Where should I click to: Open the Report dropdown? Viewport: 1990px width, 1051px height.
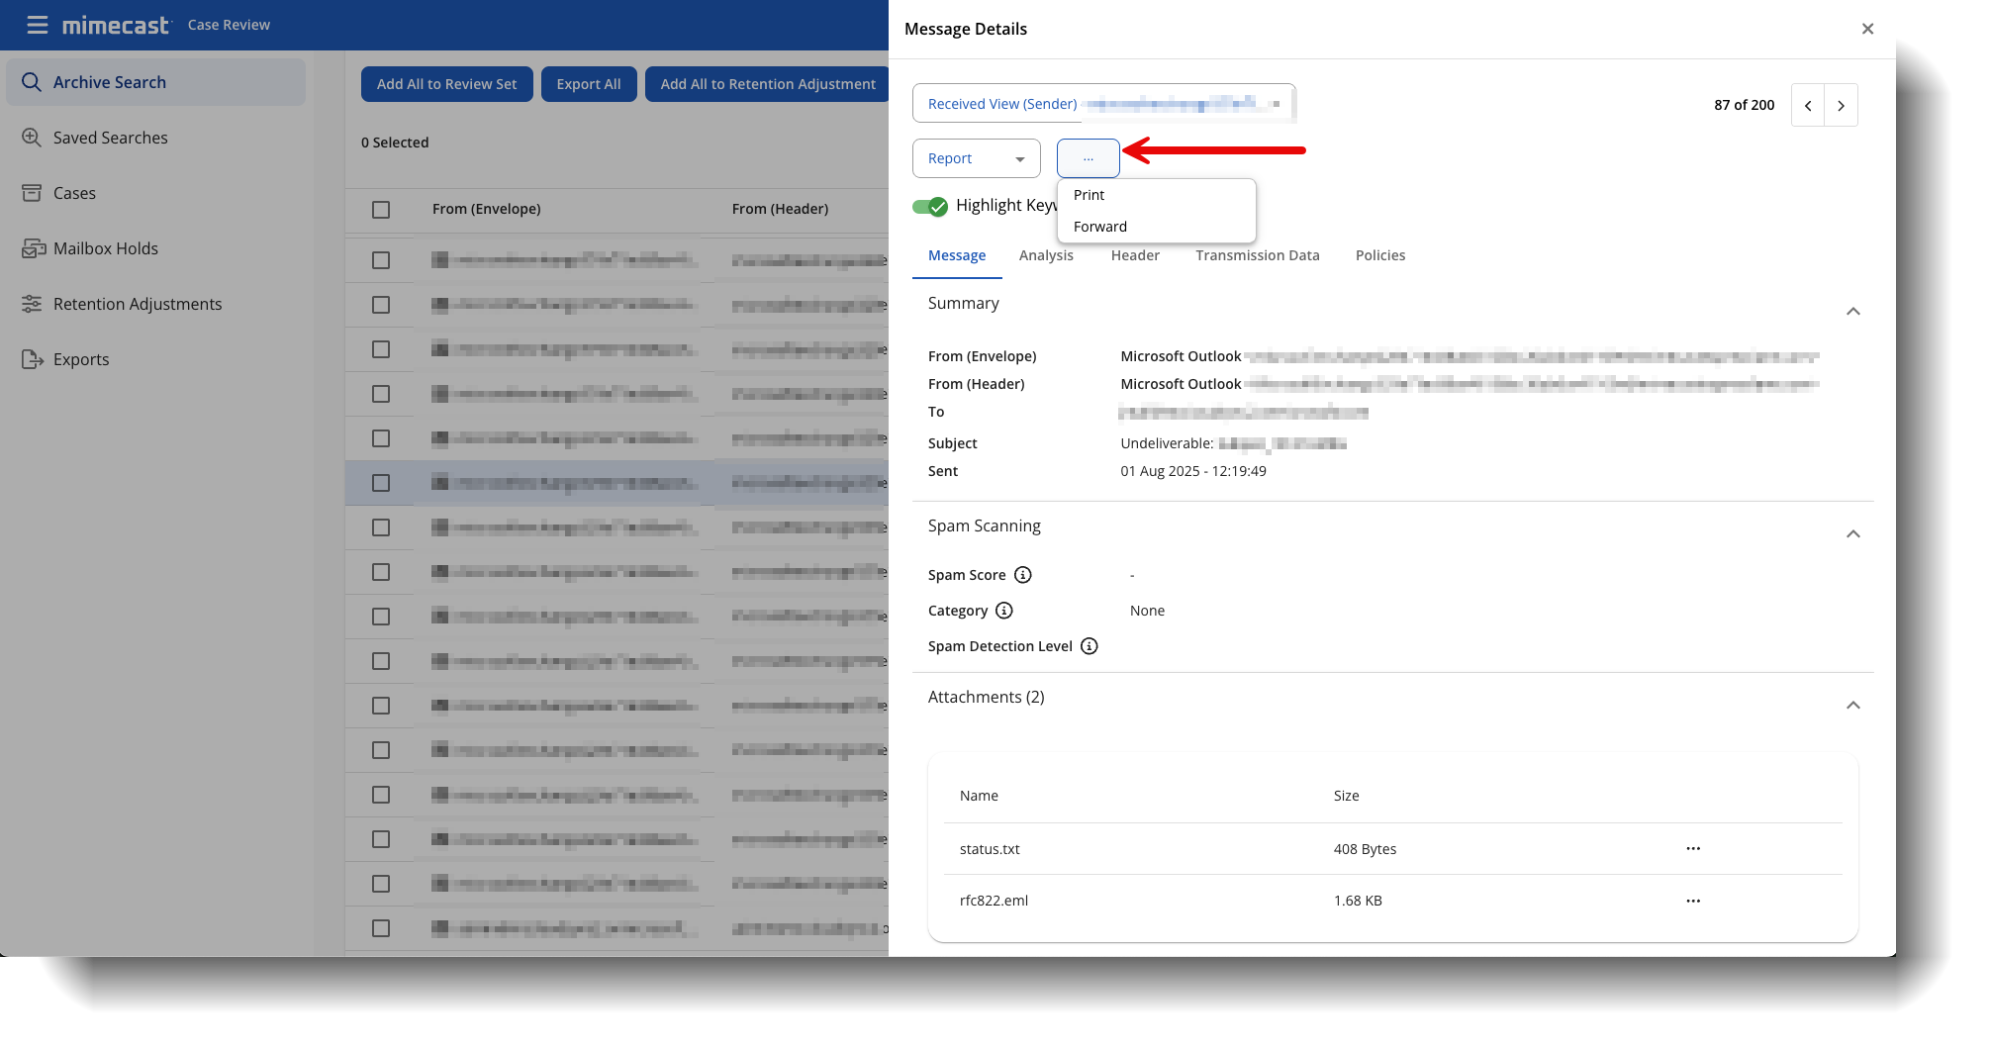coord(976,158)
